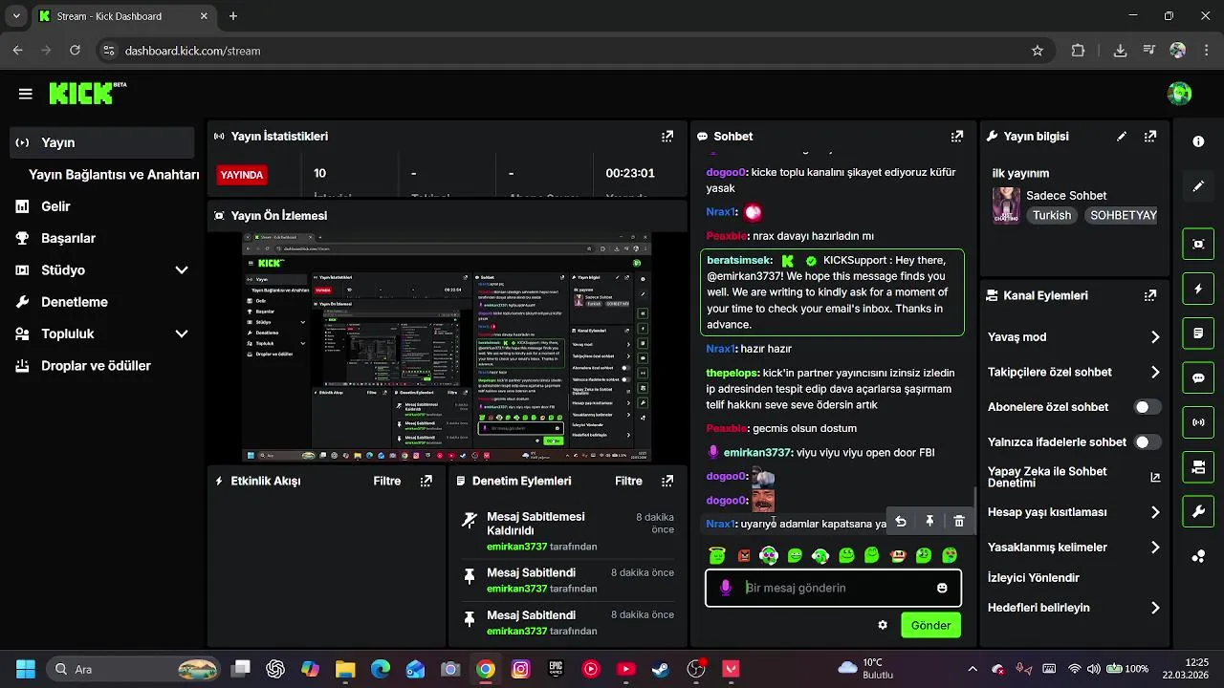Open Yayın Bağlantısı ve Anahtarı page
The height and width of the screenshot is (688, 1224).
coord(114,175)
